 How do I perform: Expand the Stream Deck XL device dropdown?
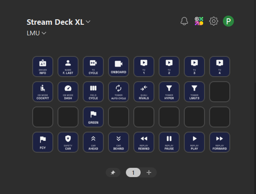(58, 22)
